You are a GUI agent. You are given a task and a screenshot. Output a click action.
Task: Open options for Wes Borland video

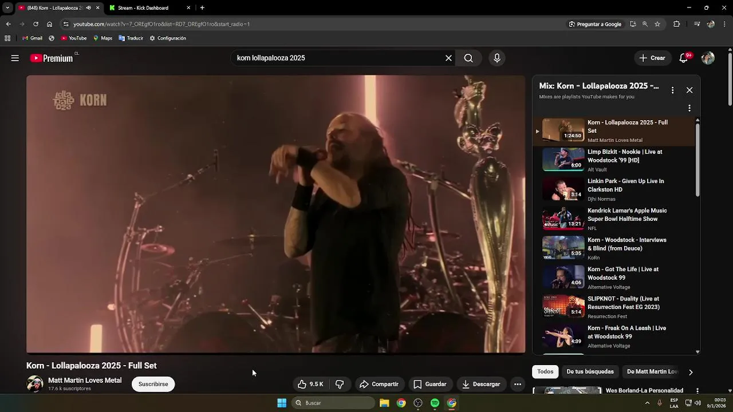coord(697,390)
